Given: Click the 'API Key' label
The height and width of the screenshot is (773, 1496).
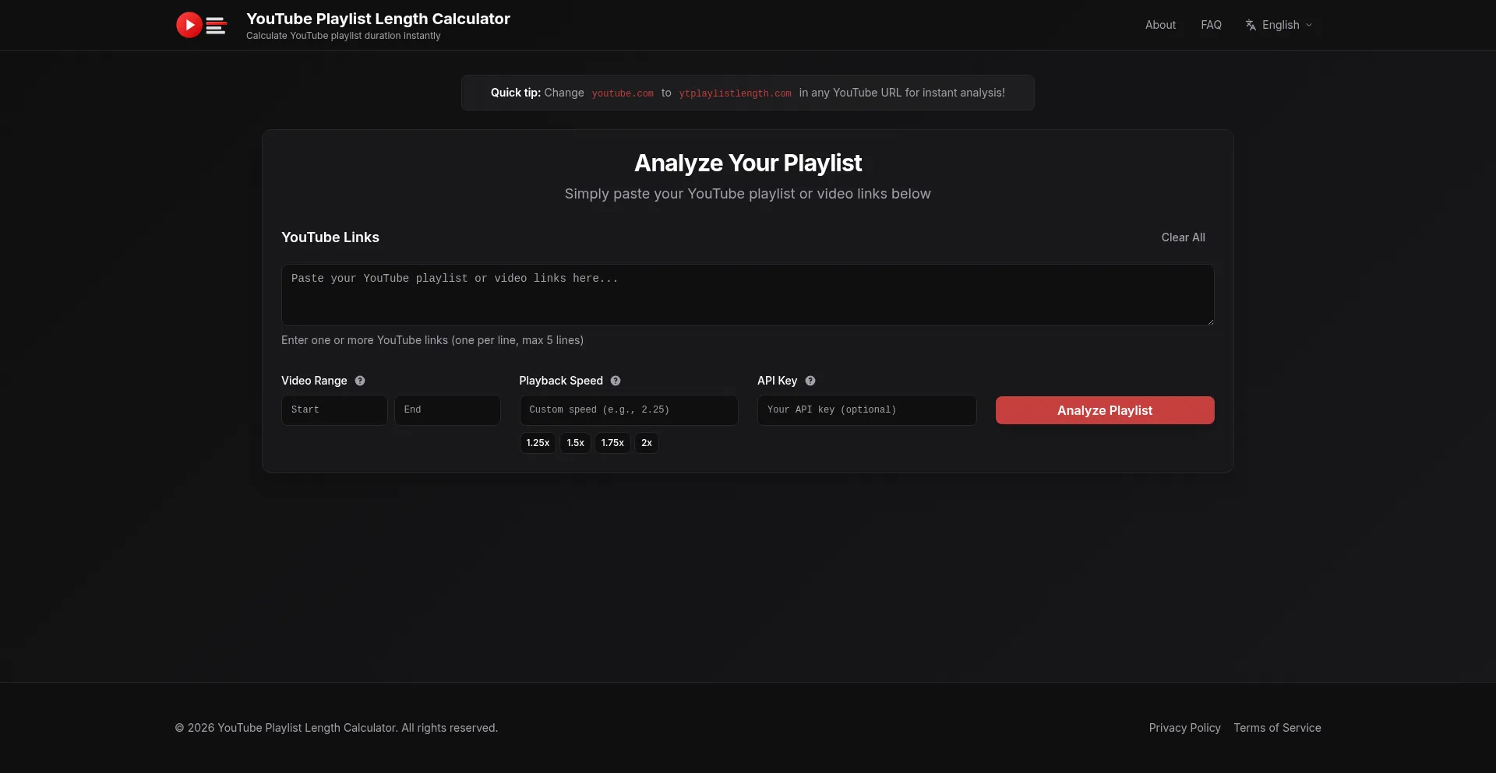Looking at the screenshot, I should pyautogui.click(x=777, y=381).
